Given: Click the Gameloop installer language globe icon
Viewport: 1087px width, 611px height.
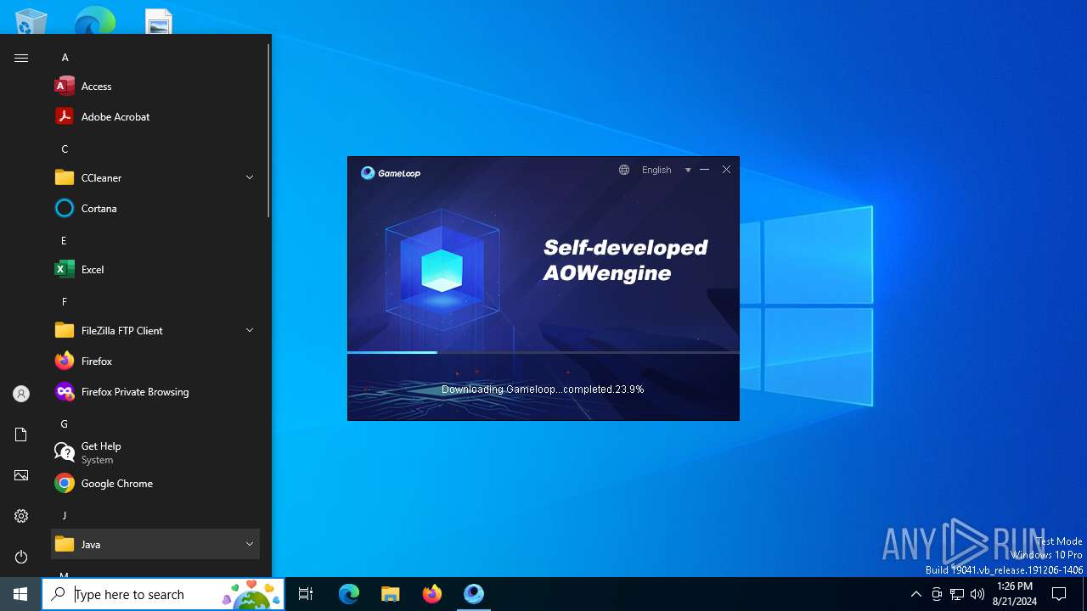Looking at the screenshot, I should point(624,170).
